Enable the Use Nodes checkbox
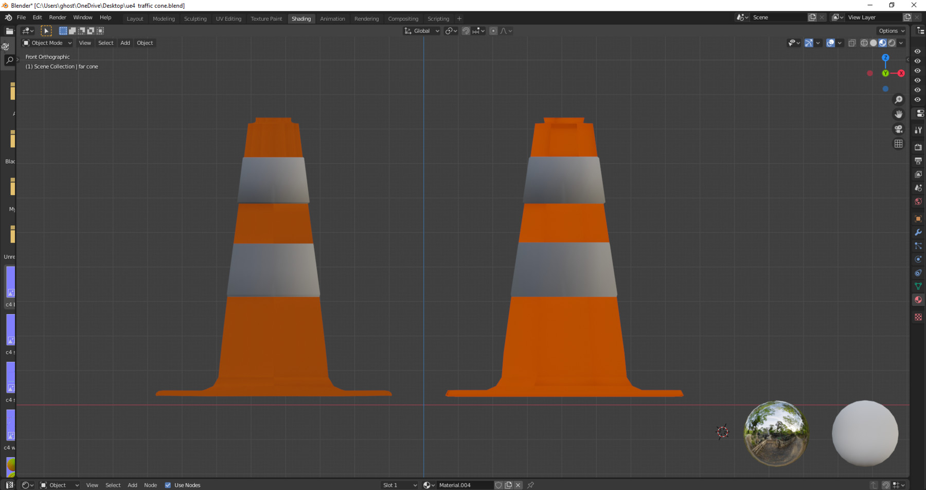The width and height of the screenshot is (926, 490). [168, 485]
